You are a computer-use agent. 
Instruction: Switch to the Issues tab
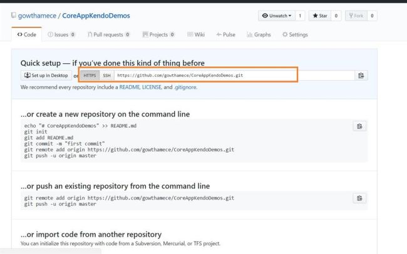point(62,34)
